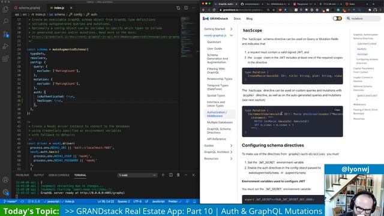384x216 pixels.
Task: Click the sync changes icon in status bar
Action: pos(22,202)
